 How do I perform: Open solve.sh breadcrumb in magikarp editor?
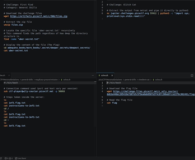[x=66, y=79]
